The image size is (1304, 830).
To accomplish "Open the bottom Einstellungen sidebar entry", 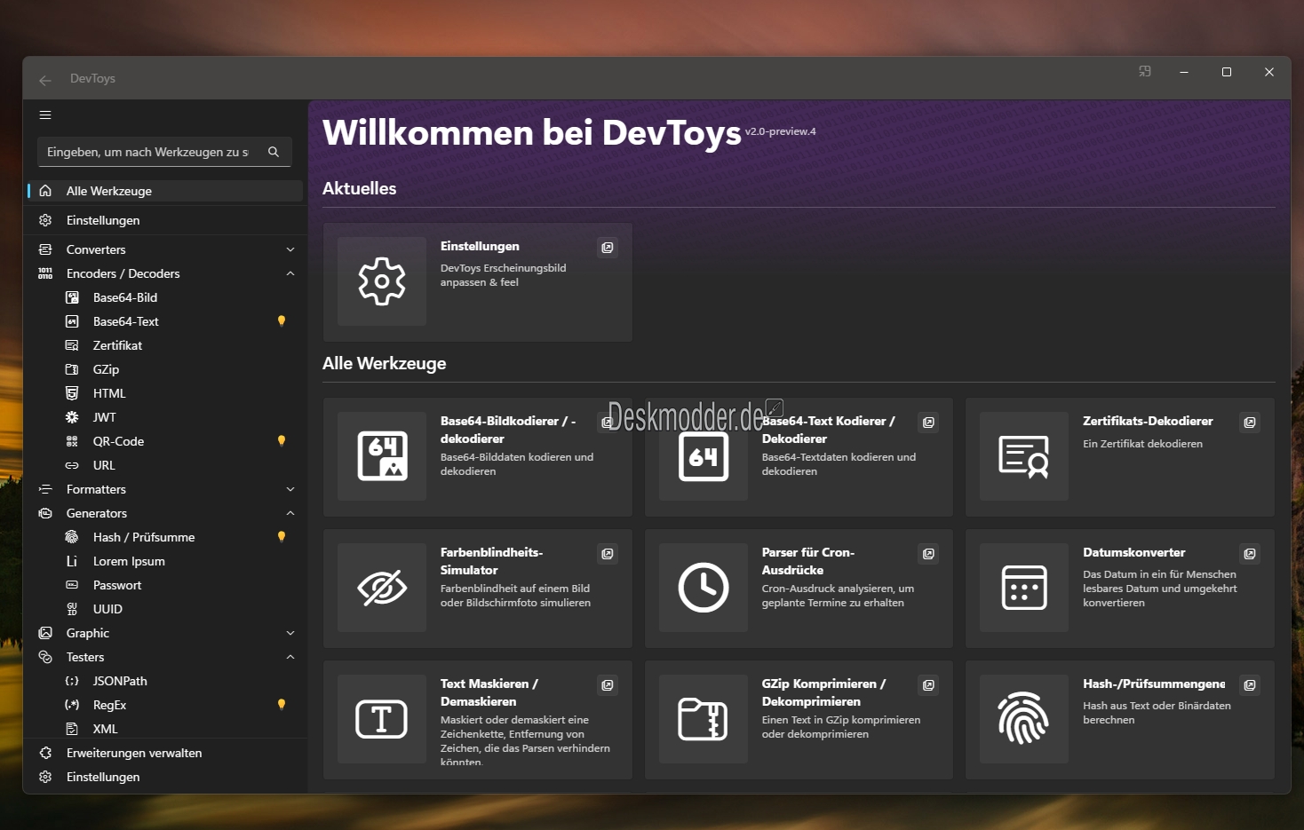I will [x=165, y=777].
